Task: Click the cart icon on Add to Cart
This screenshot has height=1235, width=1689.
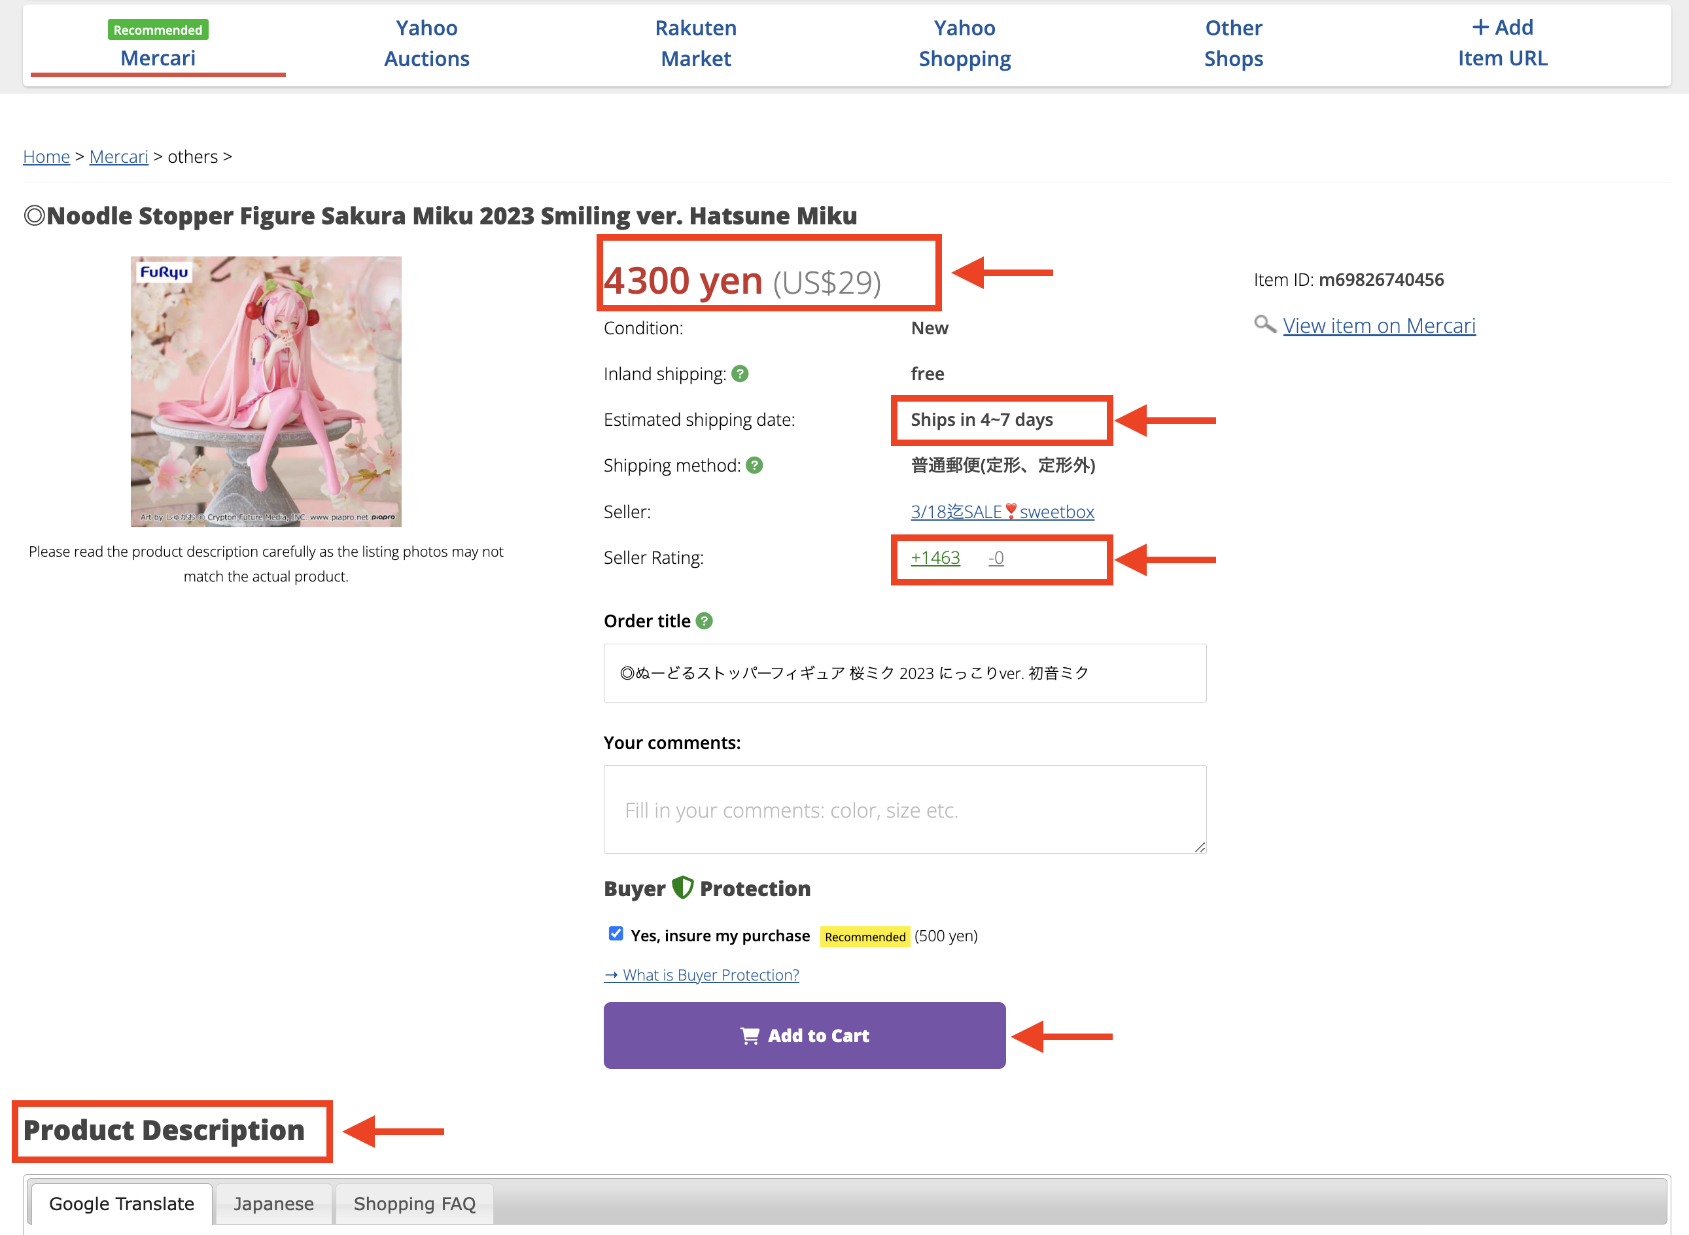Action: (749, 1035)
